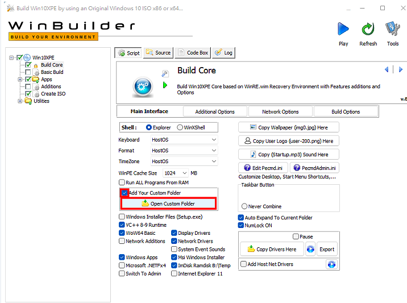This screenshot has height=303, width=407.
Task: Open the Code Box tab
Action: (x=193, y=53)
